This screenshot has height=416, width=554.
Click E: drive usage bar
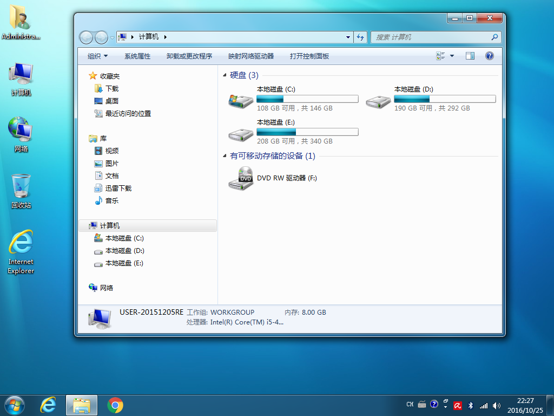coord(307,132)
